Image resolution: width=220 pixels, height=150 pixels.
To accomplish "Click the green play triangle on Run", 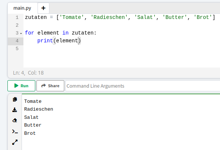I will coord(16,86).
